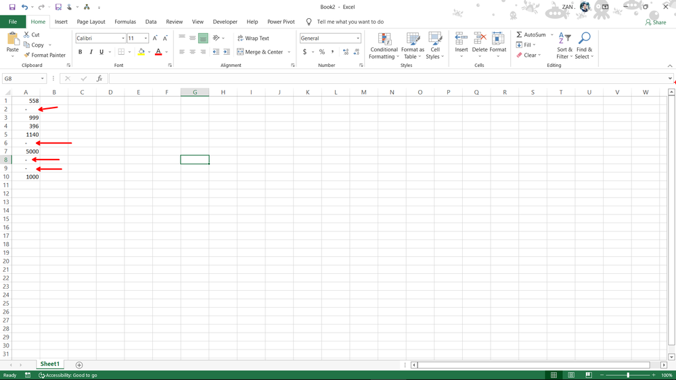Click the AutoSum button
The image size is (676, 380).
point(531,34)
